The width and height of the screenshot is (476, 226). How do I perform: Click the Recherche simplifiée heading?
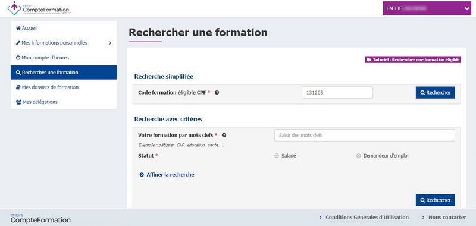164,77
